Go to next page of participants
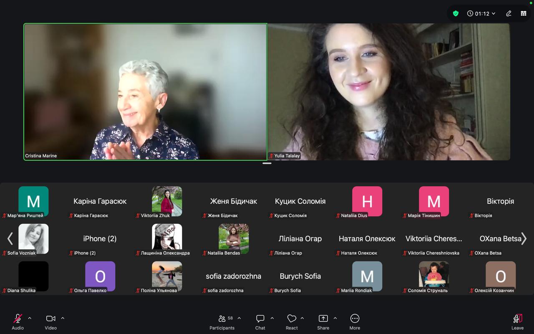The width and height of the screenshot is (534, 334). pyautogui.click(x=524, y=238)
